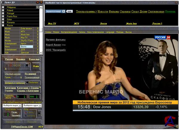Image resolution: width=179 pixels, height=130 pixels.
Task: Click the small plus button in channel list header
Action: point(37,7)
